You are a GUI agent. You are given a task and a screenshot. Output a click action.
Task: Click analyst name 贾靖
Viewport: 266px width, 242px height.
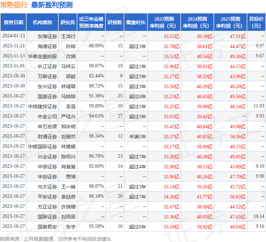71,176
